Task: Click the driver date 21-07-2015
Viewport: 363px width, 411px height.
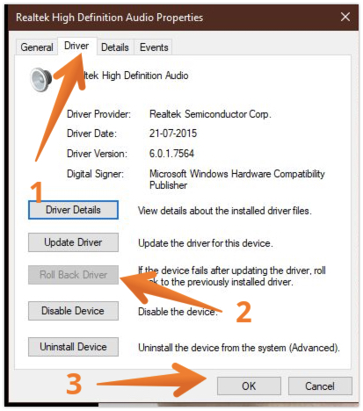Action: coord(173,133)
